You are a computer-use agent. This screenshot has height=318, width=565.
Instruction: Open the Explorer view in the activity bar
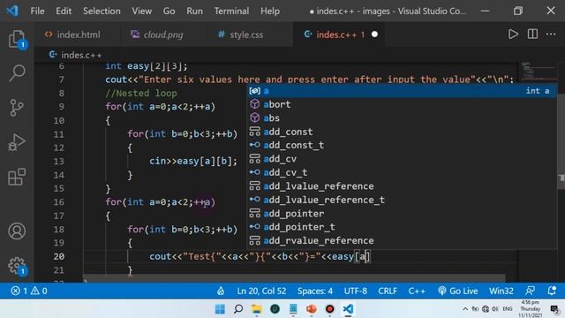pyautogui.click(x=17, y=39)
